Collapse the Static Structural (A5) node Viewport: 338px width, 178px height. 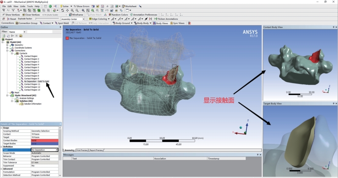click(7, 95)
